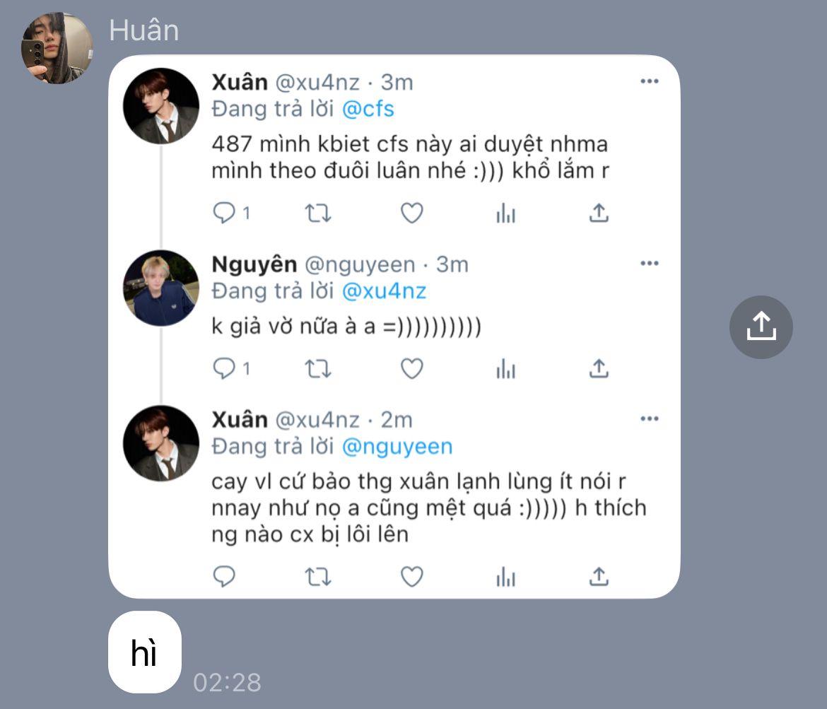827x709 pixels.
Task: Like Nguyên's tweet
Action: (x=411, y=368)
